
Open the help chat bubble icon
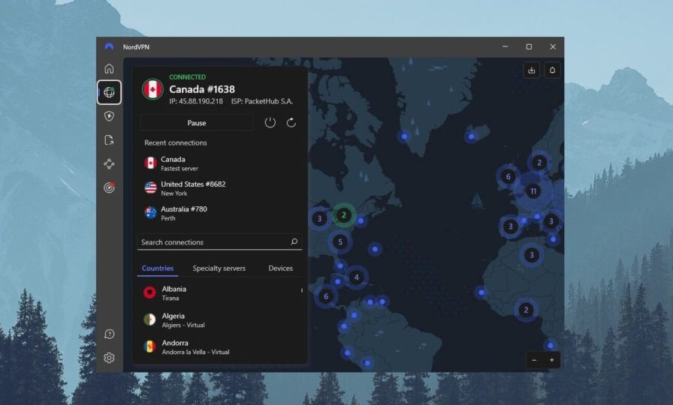(x=109, y=334)
